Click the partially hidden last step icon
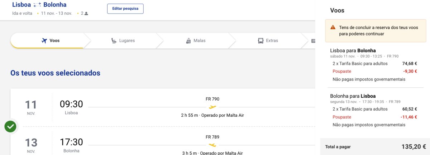Screen dimensions: 430x155 coord(313,41)
